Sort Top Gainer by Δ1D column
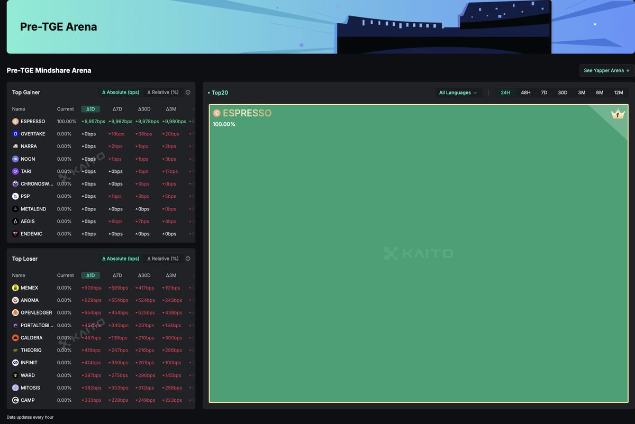 (x=90, y=109)
